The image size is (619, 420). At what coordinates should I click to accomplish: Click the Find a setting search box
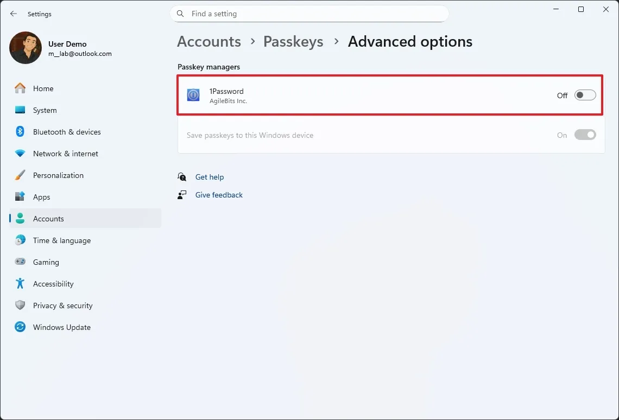point(309,14)
